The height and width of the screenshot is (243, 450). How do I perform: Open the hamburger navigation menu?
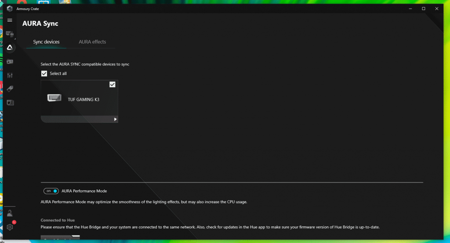(10, 20)
